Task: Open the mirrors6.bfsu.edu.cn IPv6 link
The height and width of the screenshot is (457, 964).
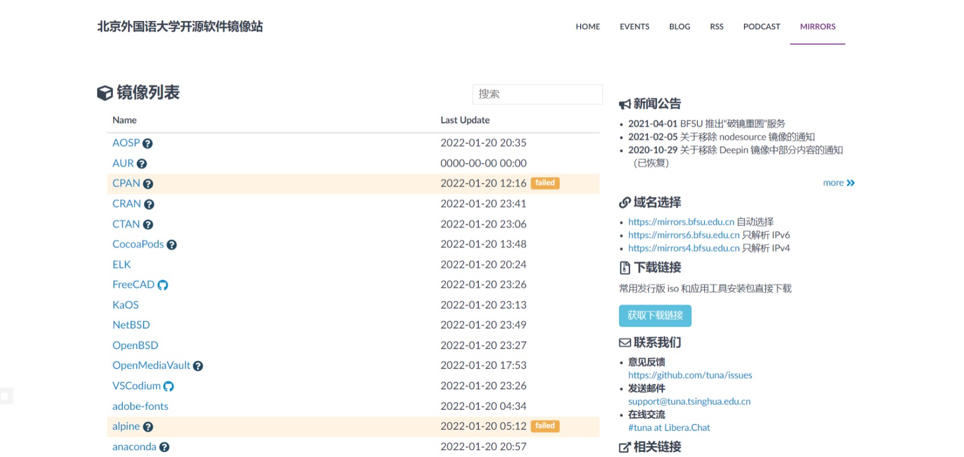Action: [684, 235]
